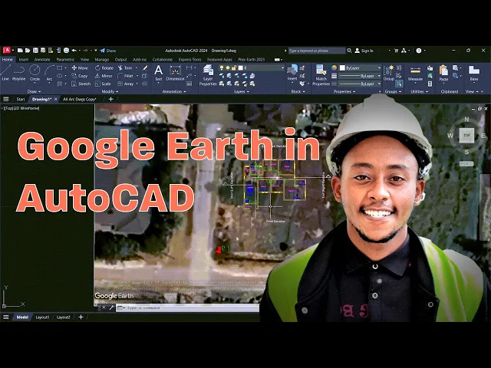Start the Mirror command
Image resolution: width=491 pixels, height=368 pixels.
(x=104, y=76)
